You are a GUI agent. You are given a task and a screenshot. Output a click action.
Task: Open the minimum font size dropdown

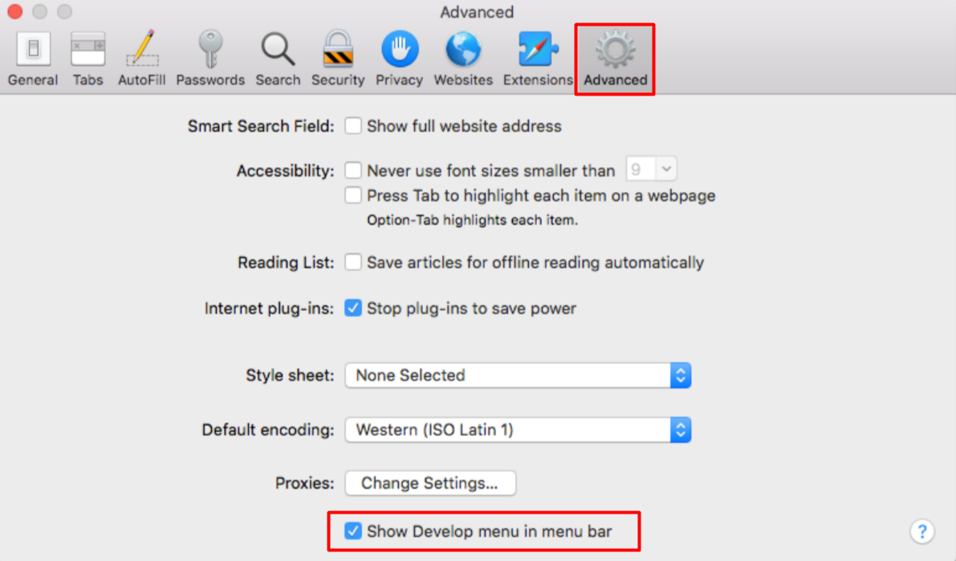coord(651,169)
